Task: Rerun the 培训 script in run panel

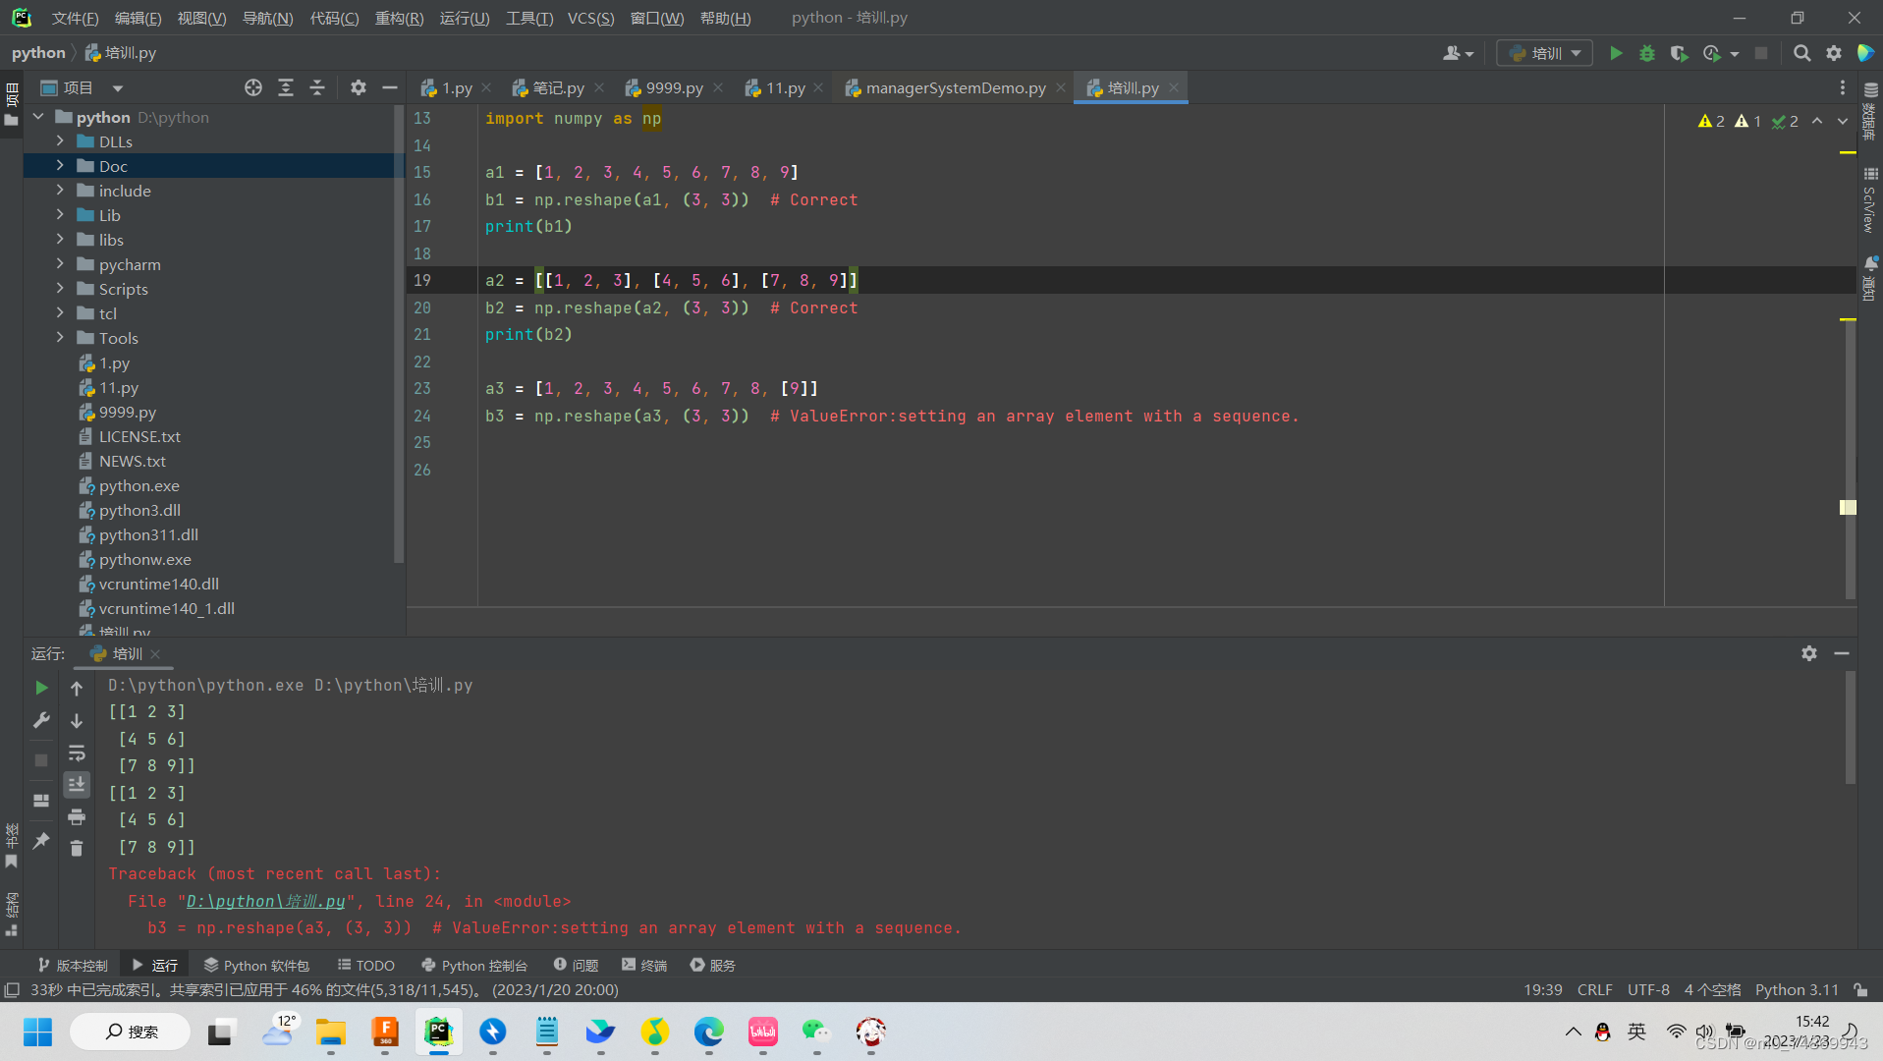Action: coord(41,688)
